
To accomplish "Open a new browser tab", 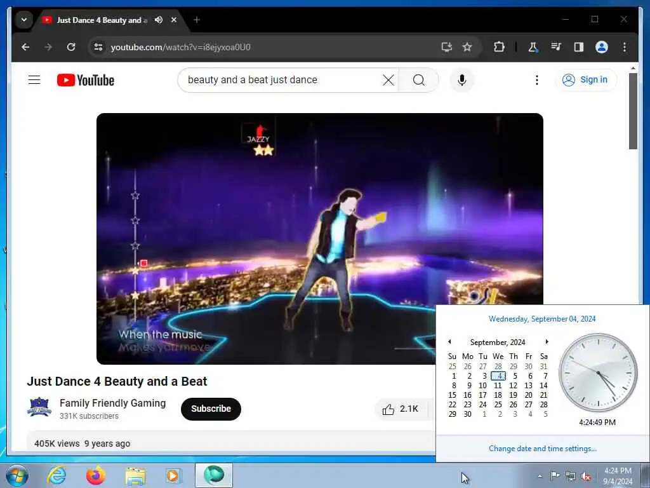I will pyautogui.click(x=197, y=20).
